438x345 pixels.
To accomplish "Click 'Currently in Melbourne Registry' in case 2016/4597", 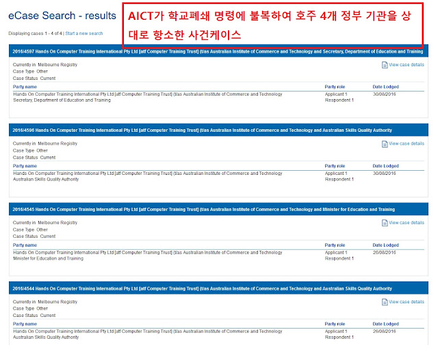I will tap(45, 65).
